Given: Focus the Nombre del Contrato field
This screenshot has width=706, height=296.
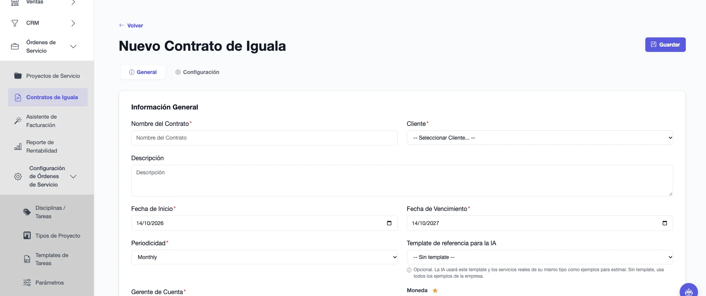Looking at the screenshot, I should (x=264, y=138).
